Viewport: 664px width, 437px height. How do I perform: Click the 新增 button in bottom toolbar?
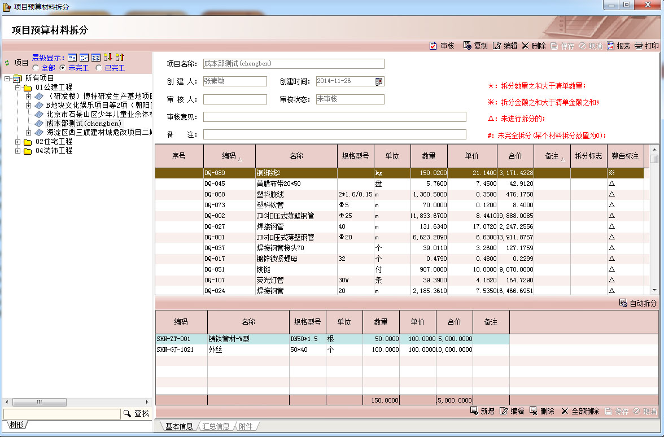coord(482,412)
